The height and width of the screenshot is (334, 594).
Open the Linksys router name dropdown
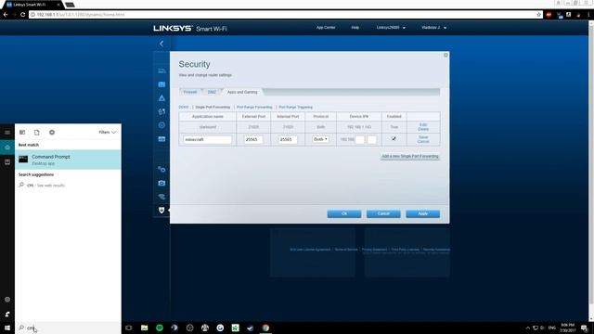[x=391, y=28]
